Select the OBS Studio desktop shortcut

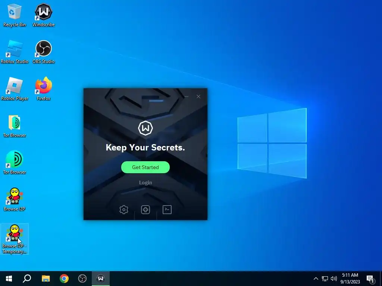(x=44, y=52)
